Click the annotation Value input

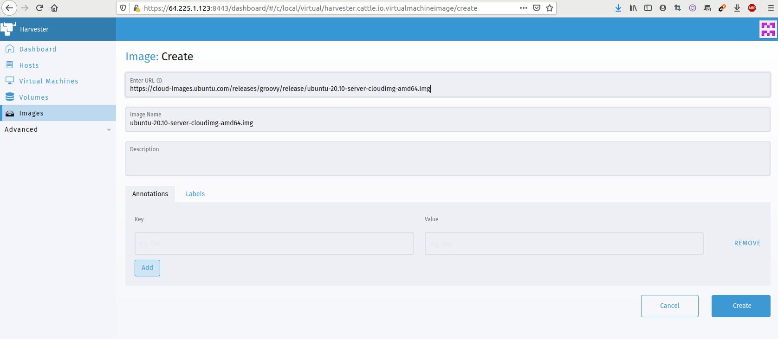coord(564,243)
